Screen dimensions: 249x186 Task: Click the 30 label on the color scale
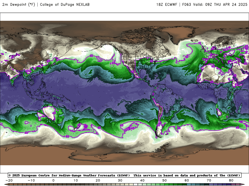[x=120, y=180]
